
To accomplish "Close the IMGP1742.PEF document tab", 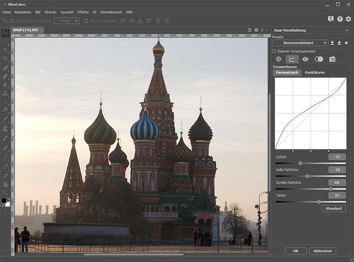I will coord(41,30).
